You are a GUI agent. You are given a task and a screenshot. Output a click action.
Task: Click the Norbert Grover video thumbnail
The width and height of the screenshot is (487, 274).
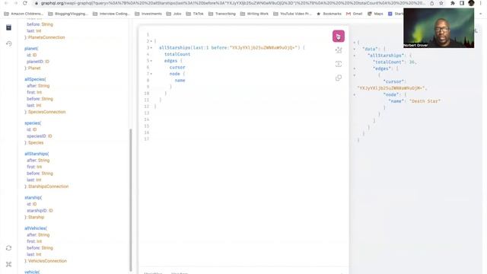click(438, 28)
